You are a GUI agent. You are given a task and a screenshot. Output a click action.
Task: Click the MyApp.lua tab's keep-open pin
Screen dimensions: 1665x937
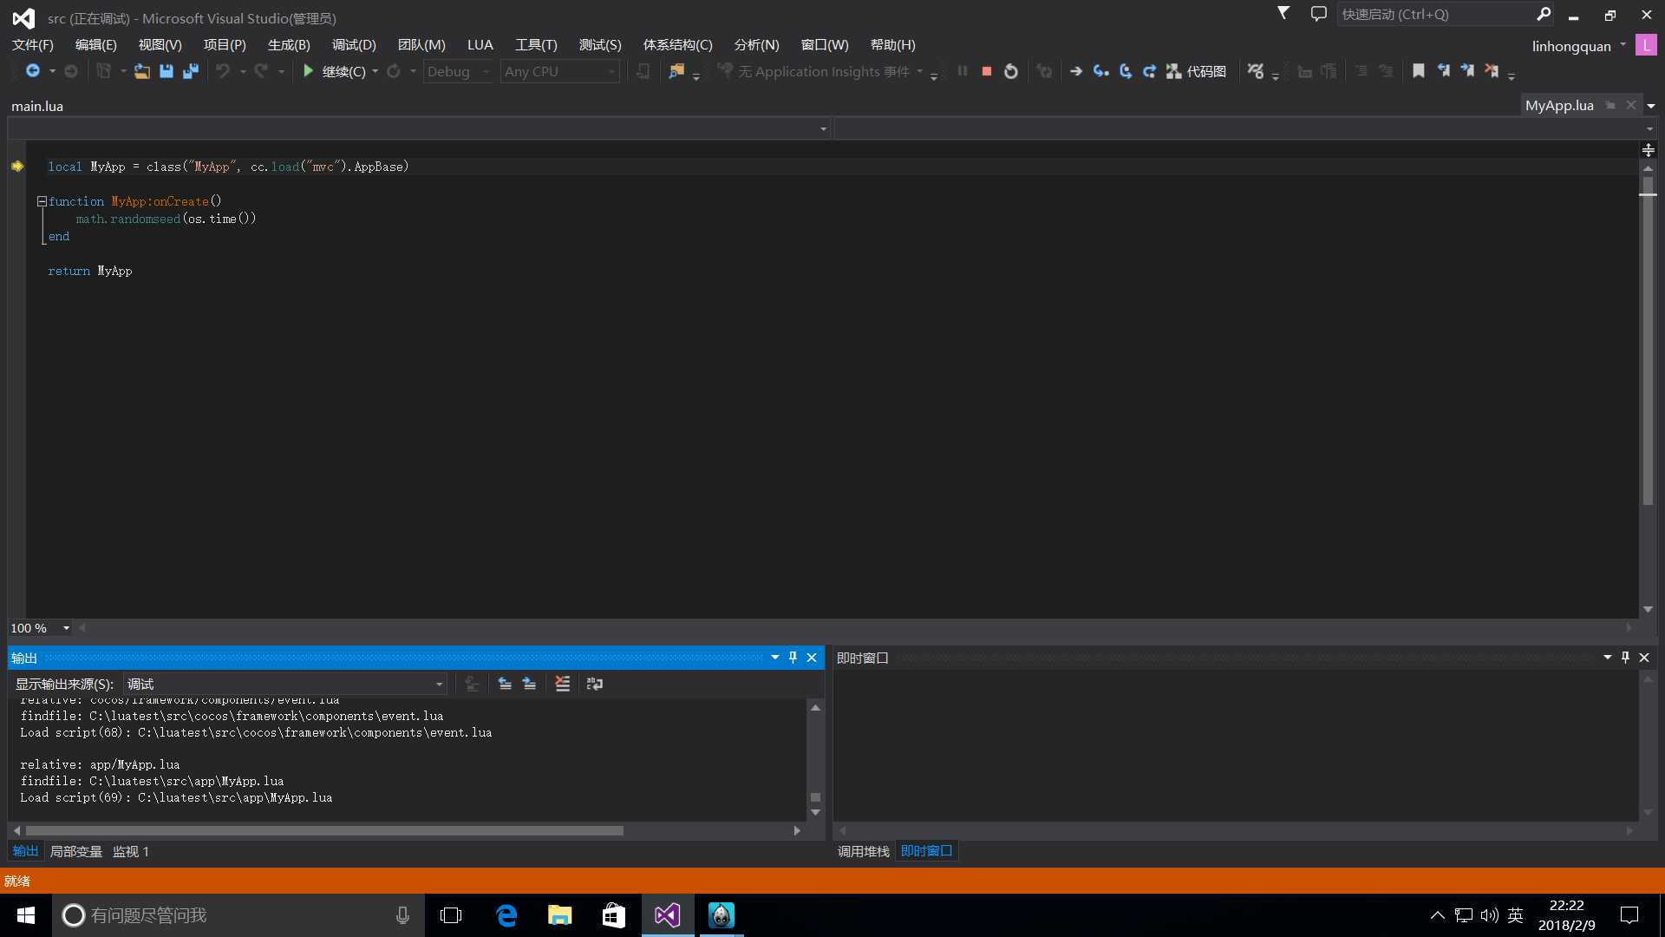click(x=1610, y=105)
